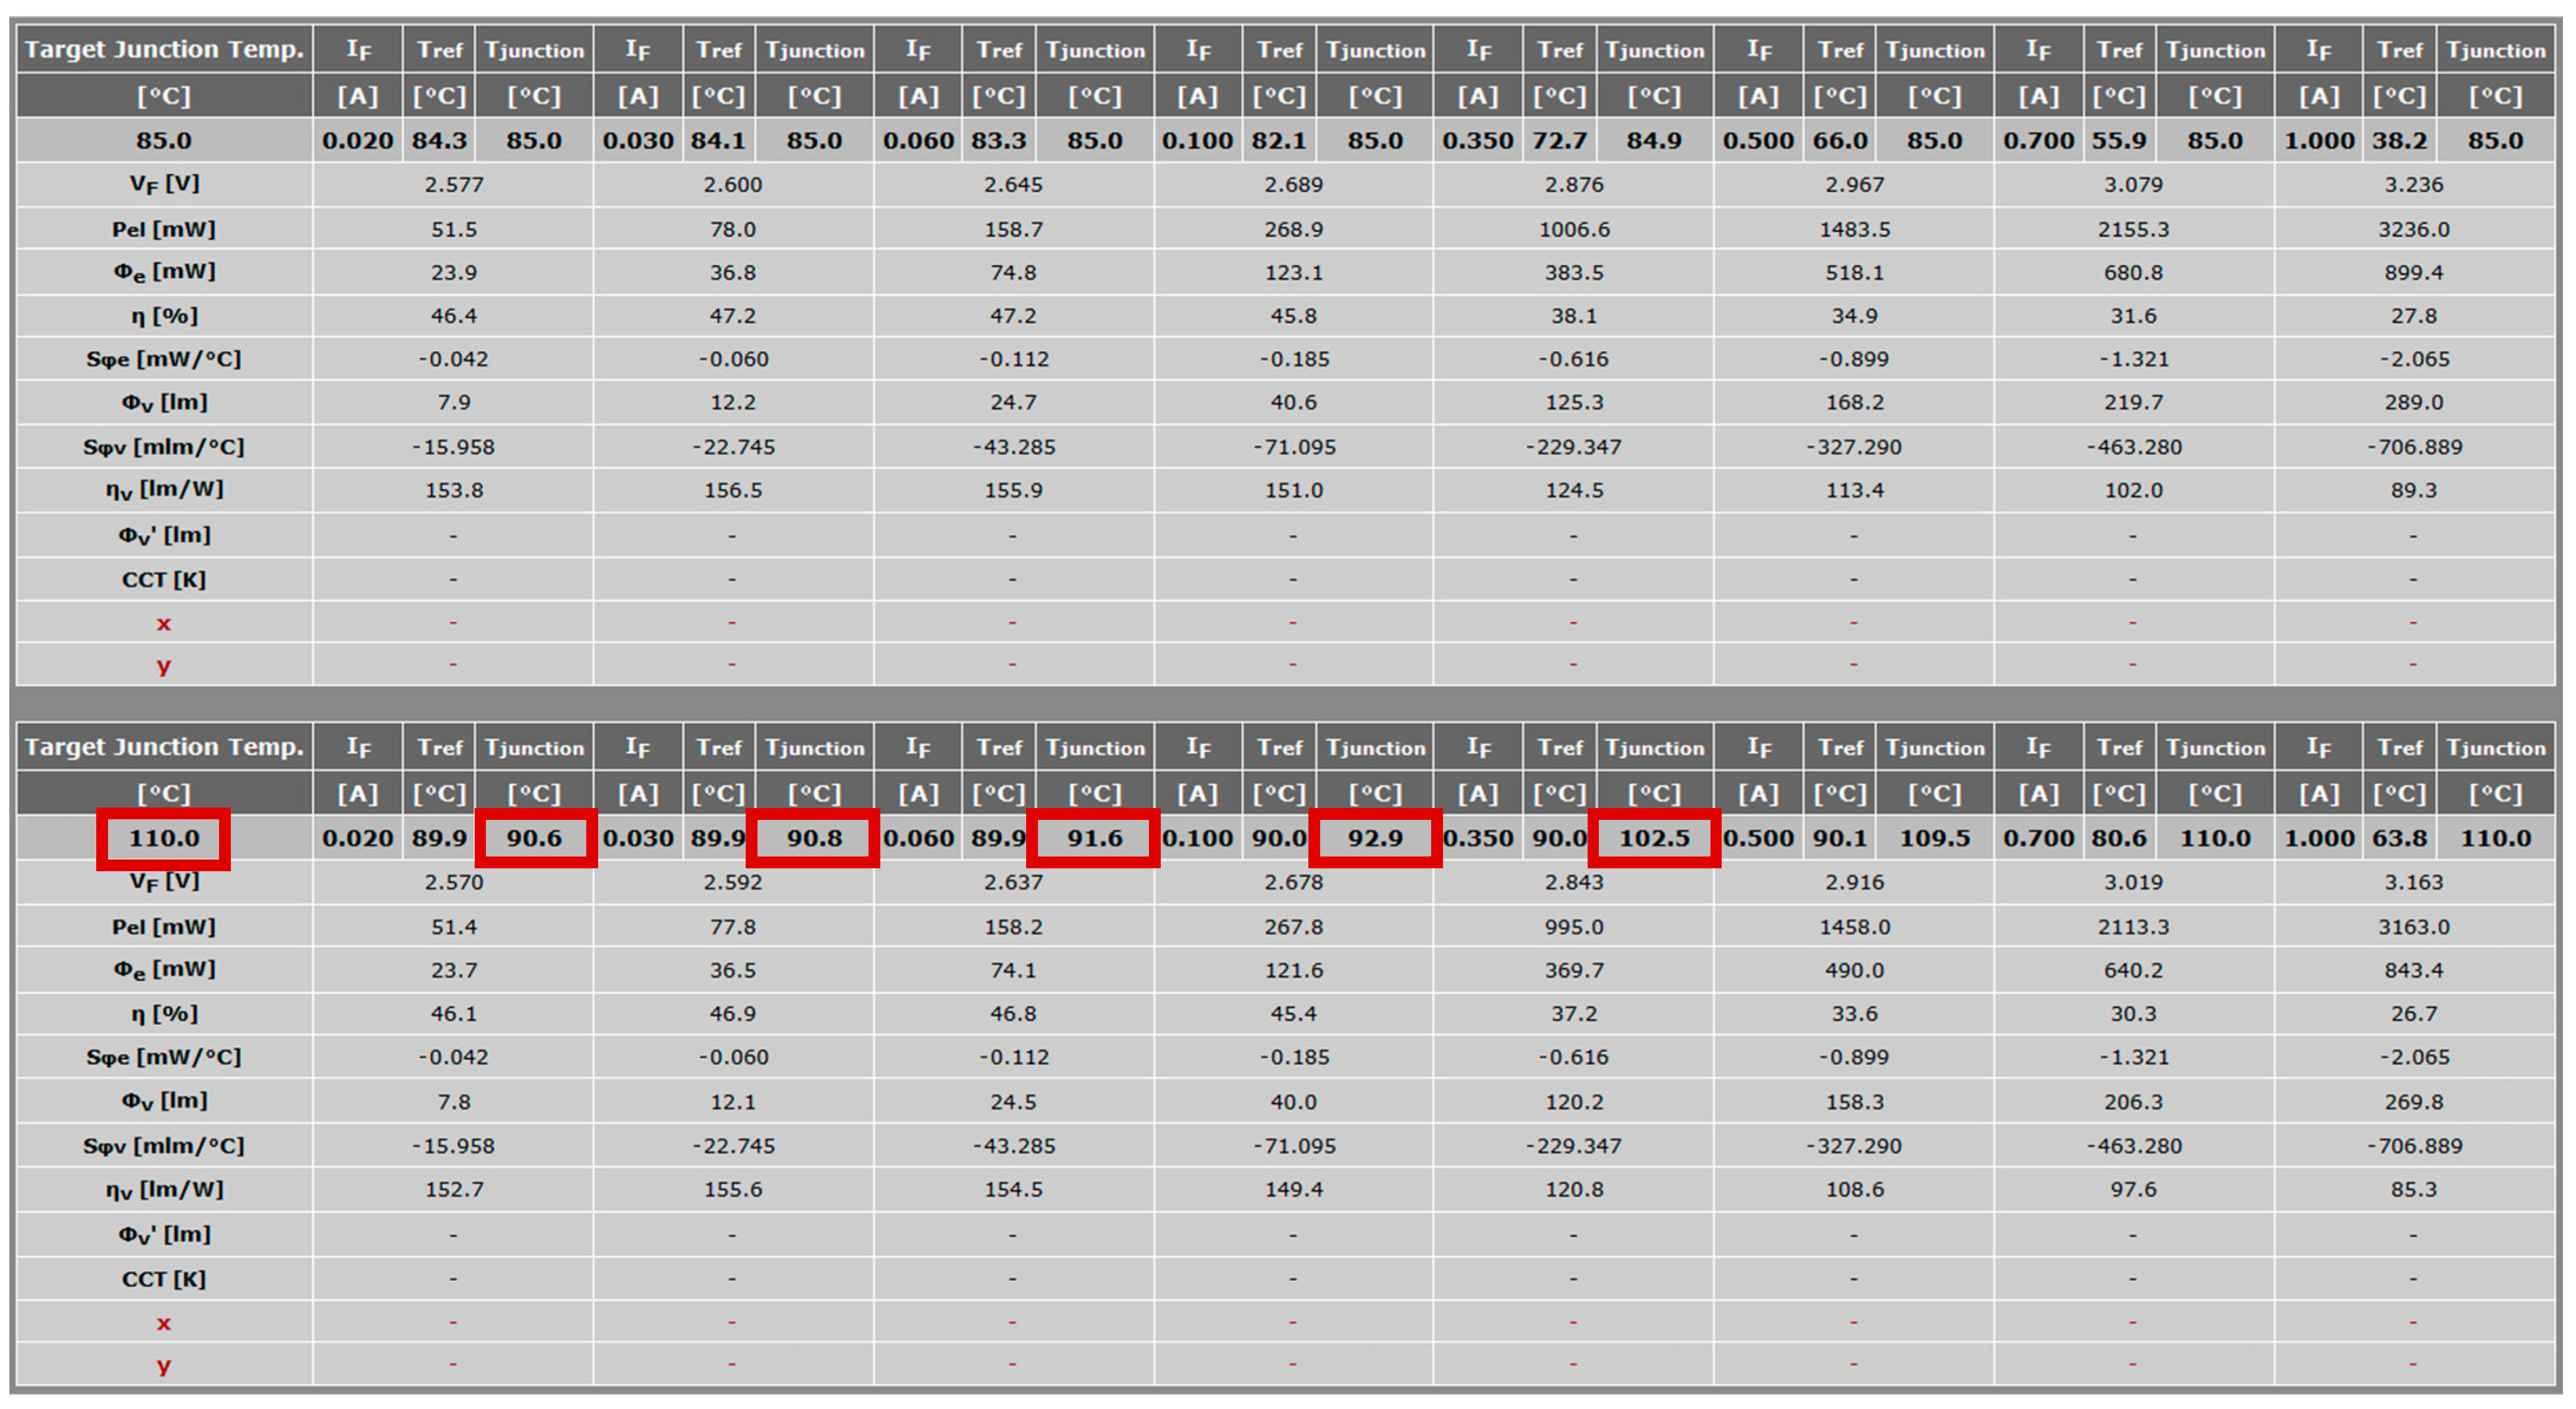Select the CCT [K] label in top table
2576x1409 pixels.
pos(163,580)
